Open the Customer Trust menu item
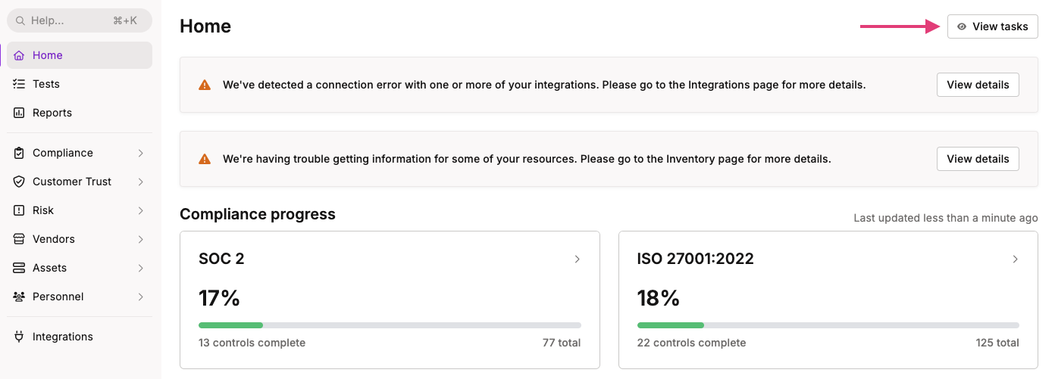This screenshot has width=1055, height=379. (x=80, y=182)
